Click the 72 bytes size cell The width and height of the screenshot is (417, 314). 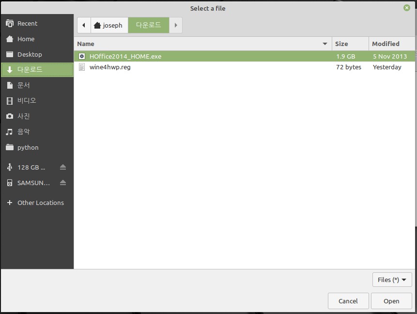pyautogui.click(x=349, y=67)
